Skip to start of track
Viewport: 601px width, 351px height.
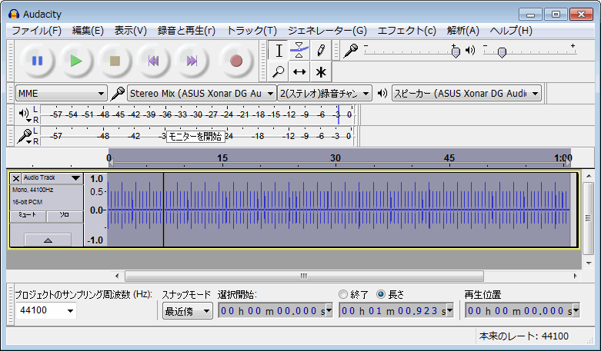tap(153, 61)
